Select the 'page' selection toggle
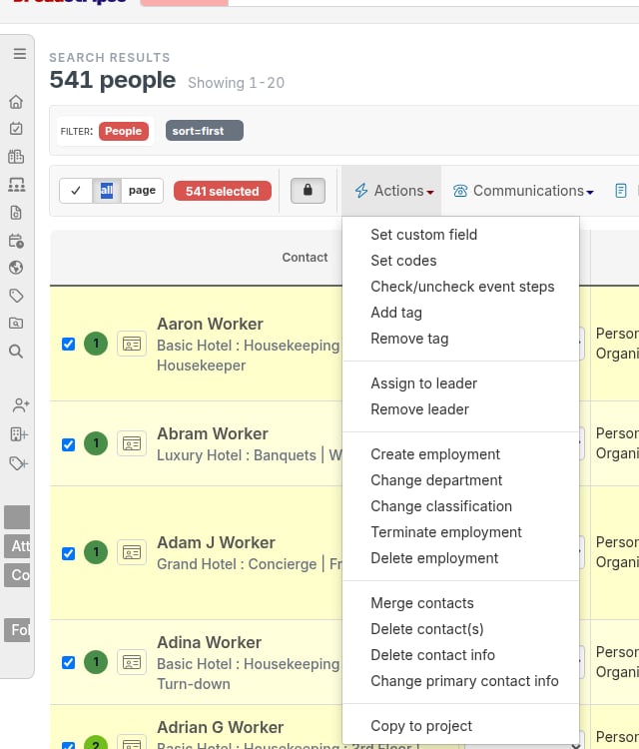The width and height of the screenshot is (639, 749). [142, 191]
